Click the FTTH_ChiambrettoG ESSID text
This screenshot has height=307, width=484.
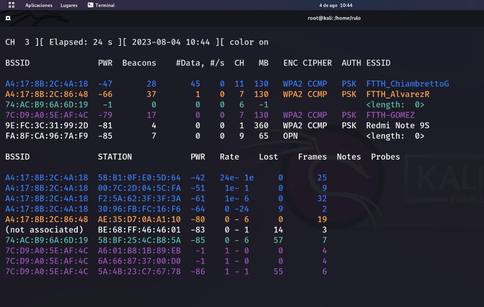pos(408,84)
